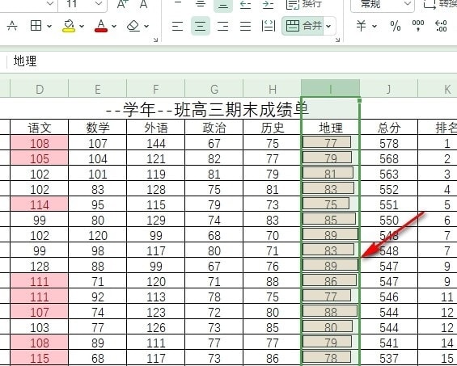Select column I header
The height and width of the screenshot is (366, 457).
331,89
